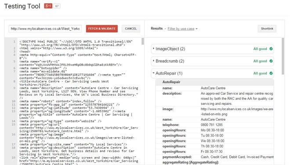This screenshot has height=165, width=290.
Task: Expand the ImageObject (2) result
Action: pos(212,49)
